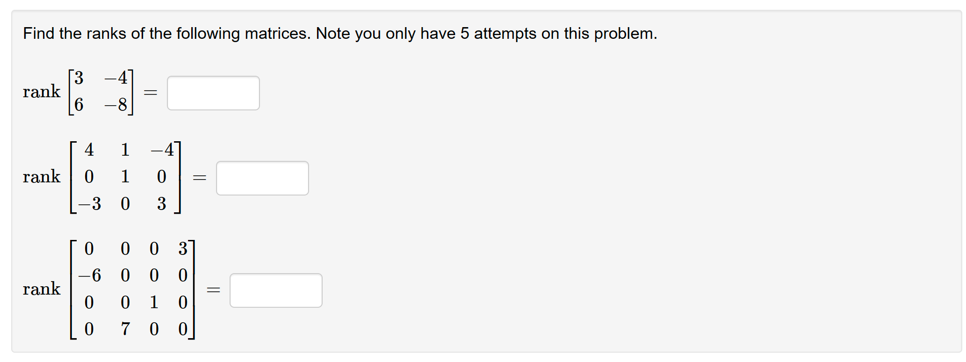Click the answer box for the 2x2 matrix rank
The image size is (966, 362).
(213, 93)
